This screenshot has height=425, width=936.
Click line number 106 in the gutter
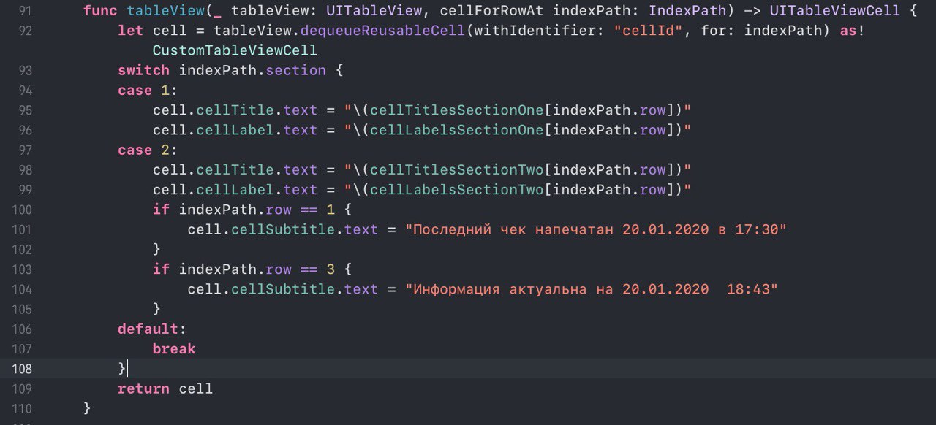(21, 329)
